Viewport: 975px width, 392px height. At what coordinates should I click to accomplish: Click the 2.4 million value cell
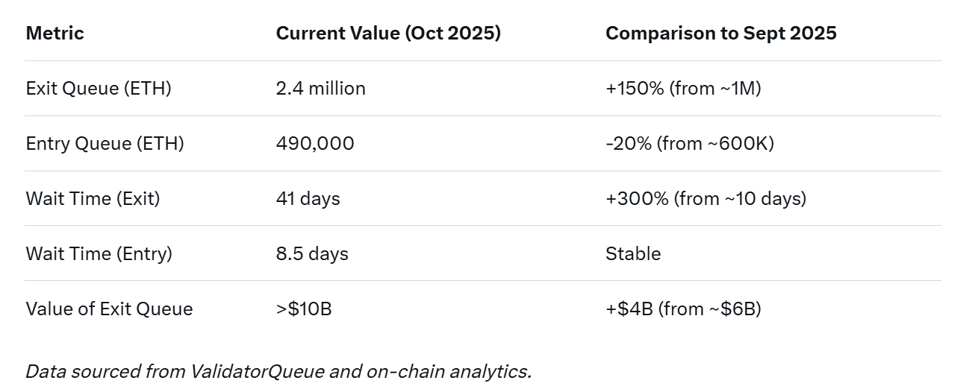pyautogui.click(x=320, y=89)
